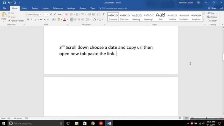Increase paragraph indent
224x126 pixels.
93,14
